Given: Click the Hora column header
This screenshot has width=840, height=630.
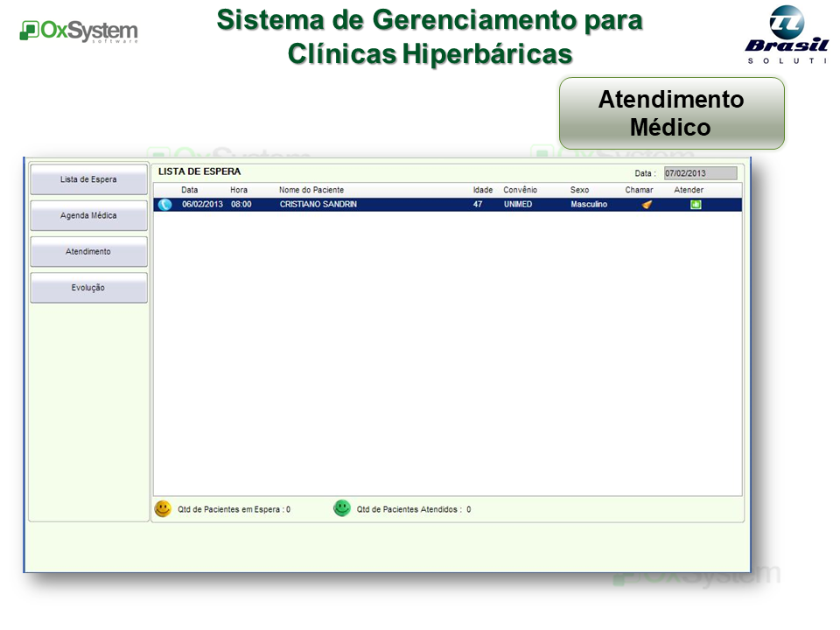Looking at the screenshot, I should [x=239, y=190].
